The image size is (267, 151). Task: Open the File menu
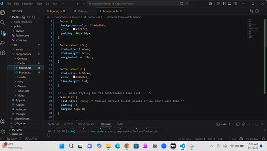(9, 4)
